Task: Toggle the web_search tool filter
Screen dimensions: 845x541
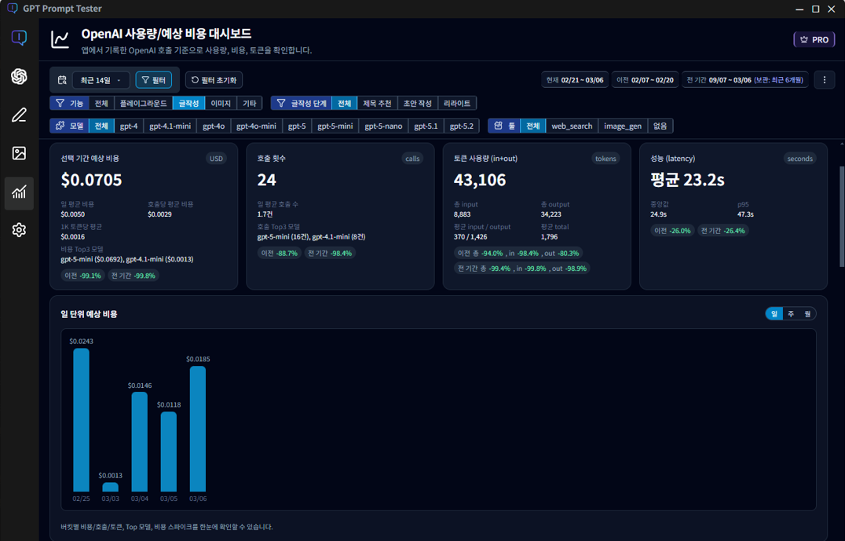Action: click(x=572, y=126)
